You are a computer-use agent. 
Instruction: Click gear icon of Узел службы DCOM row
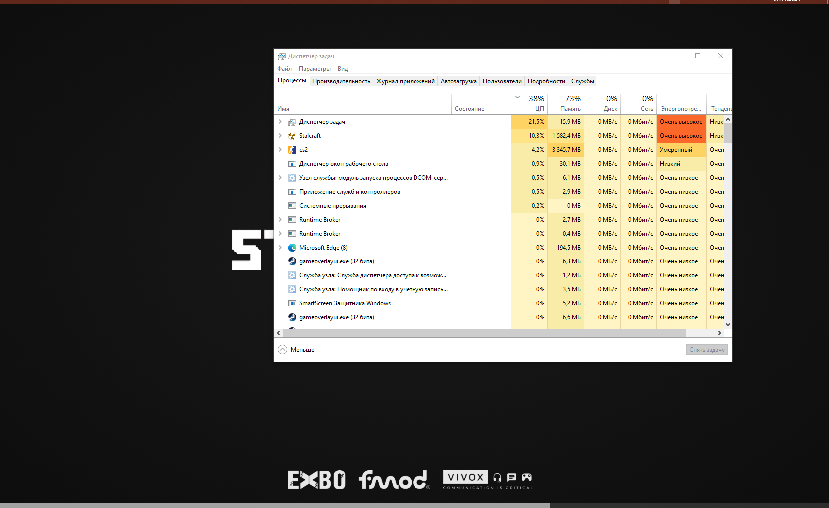click(x=292, y=178)
